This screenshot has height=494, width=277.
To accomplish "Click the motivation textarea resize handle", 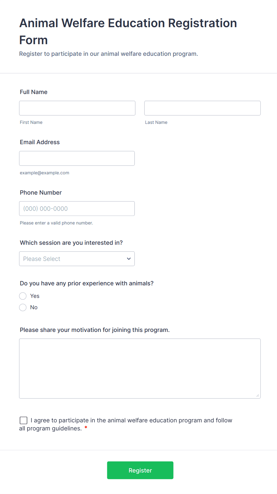I will [x=258, y=395].
